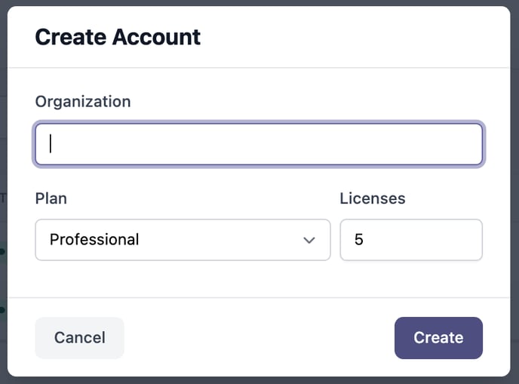Expand the Plan dropdown chevron arrow

309,240
